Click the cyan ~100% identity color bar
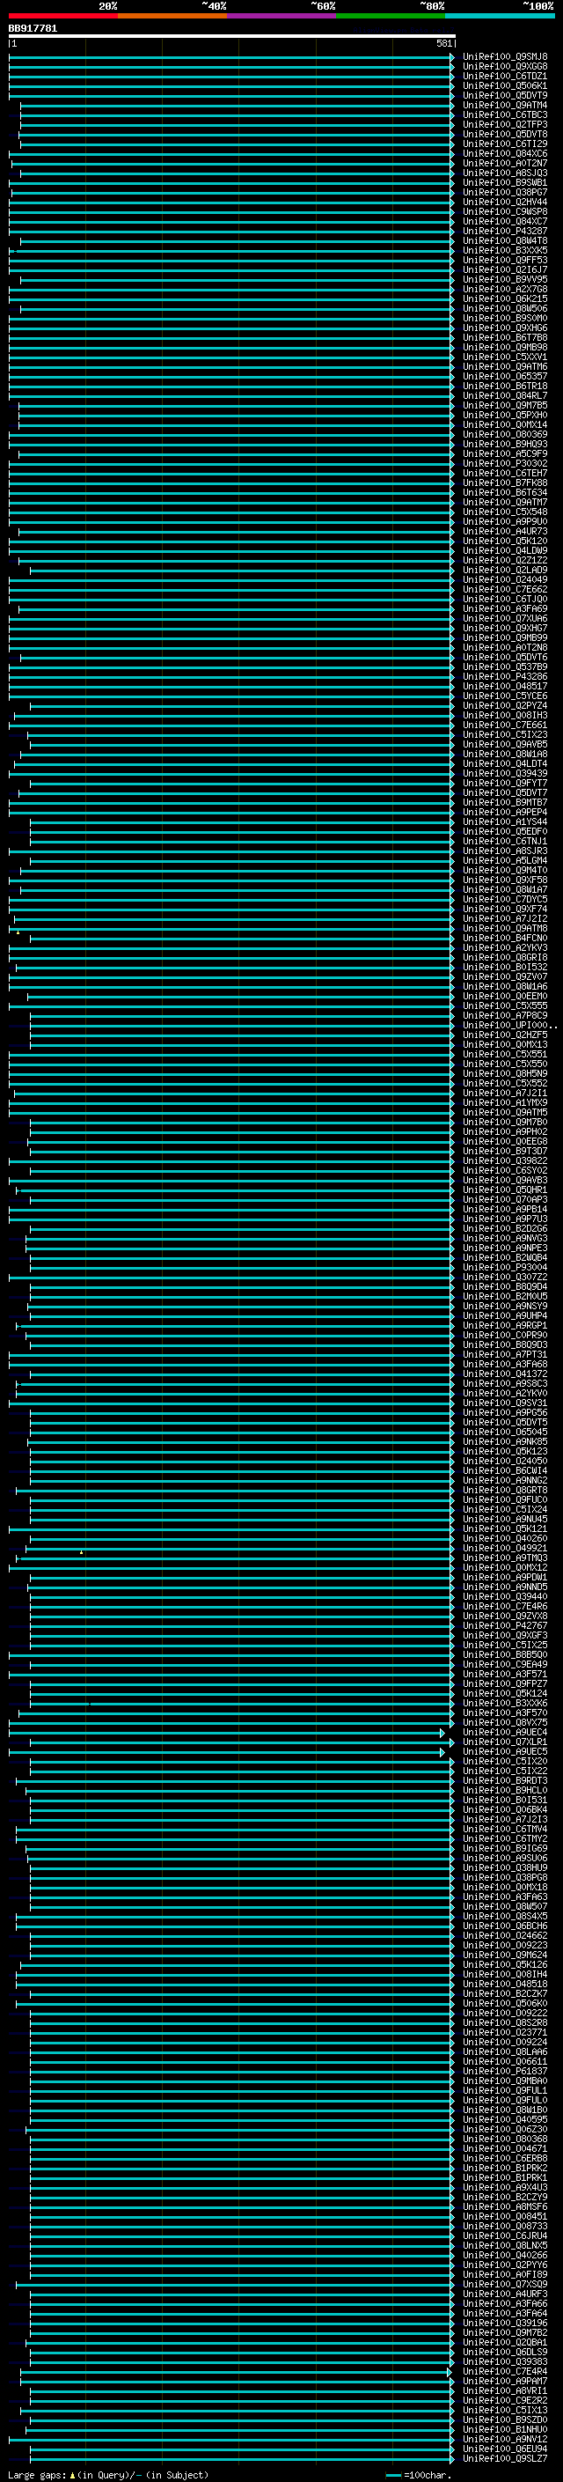The image size is (563, 2482). tap(500, 16)
